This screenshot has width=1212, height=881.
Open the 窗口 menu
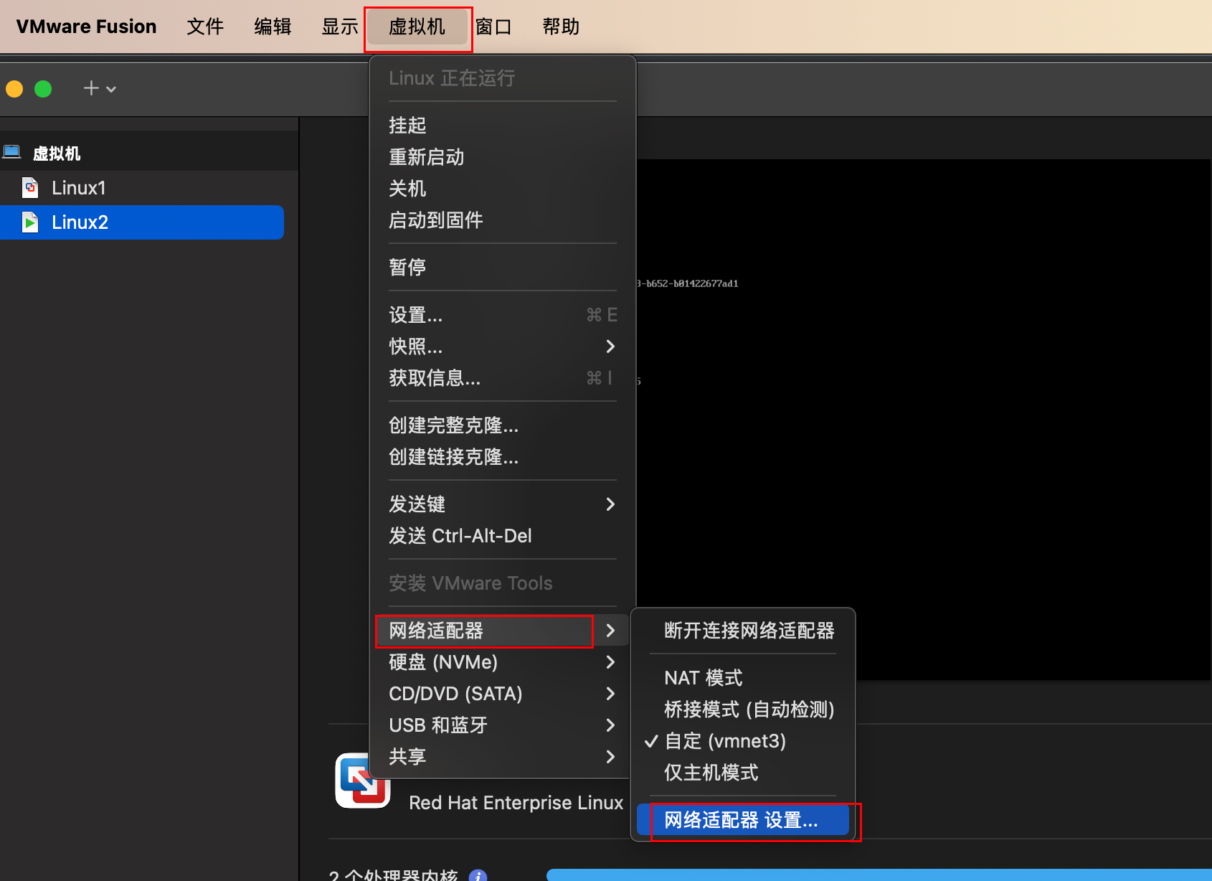coord(493,27)
